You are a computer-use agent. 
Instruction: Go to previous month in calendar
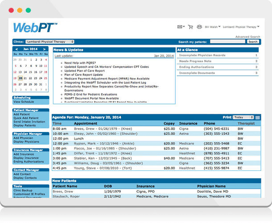(x=16, y=49)
